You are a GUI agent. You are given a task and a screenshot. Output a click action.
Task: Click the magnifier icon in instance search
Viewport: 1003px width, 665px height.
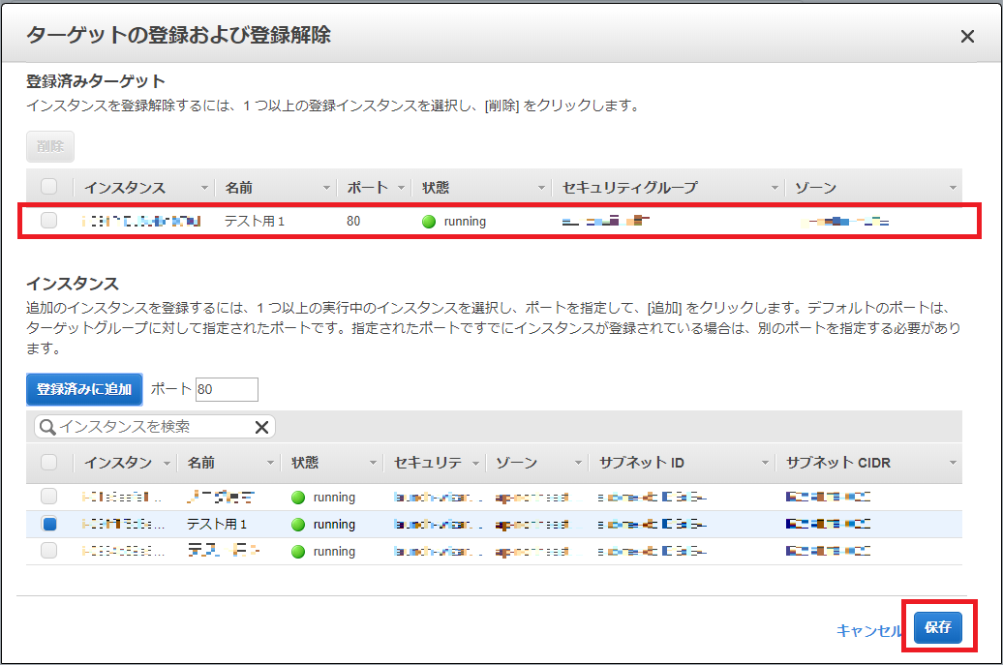46,427
